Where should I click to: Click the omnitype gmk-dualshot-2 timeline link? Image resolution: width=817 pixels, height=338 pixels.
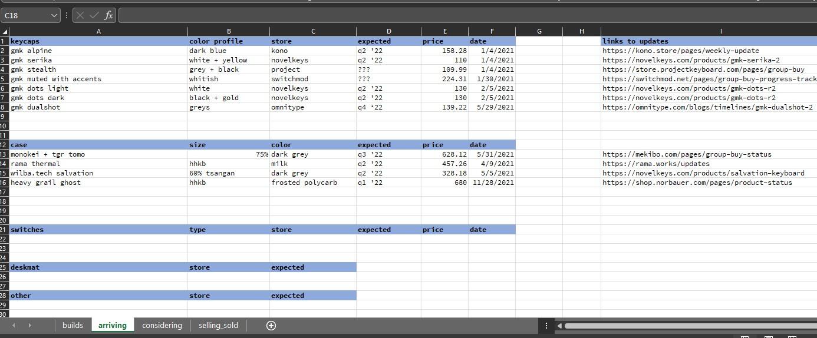pos(707,107)
